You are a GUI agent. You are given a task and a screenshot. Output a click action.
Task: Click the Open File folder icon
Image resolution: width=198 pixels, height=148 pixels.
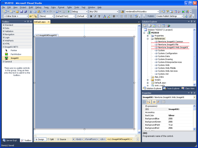(17, 12)
